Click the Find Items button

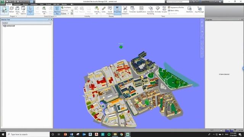(66, 7)
